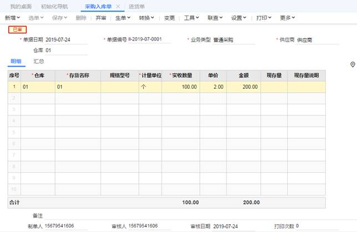
Task: Open the 设置 dropdown menu
Action: [x=239, y=18]
